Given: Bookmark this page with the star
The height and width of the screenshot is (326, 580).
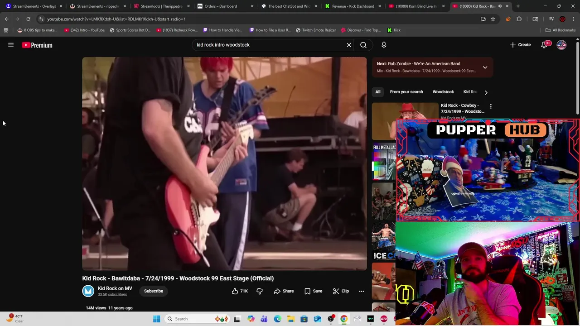Looking at the screenshot, I should tap(493, 19).
